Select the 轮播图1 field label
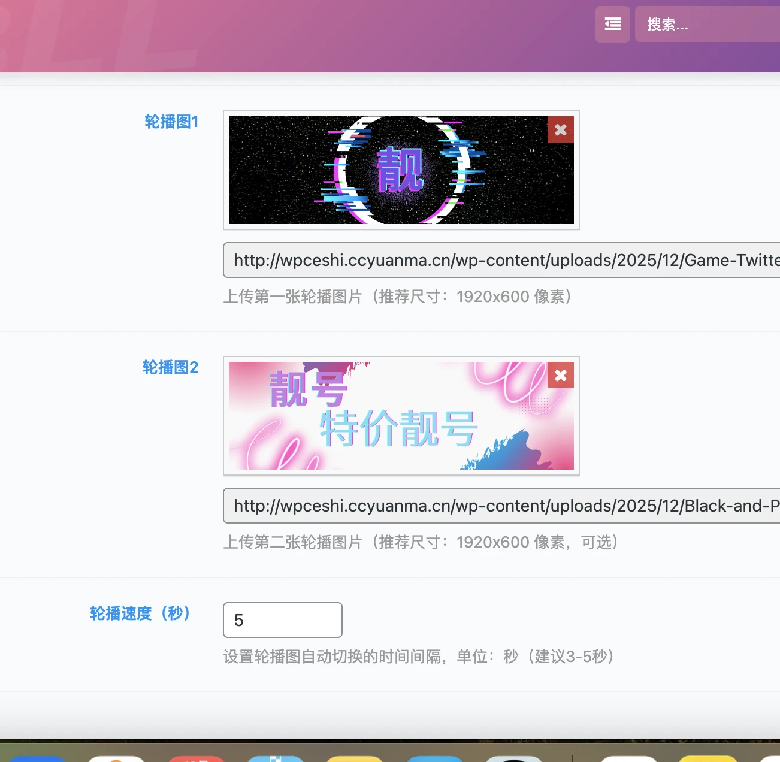 click(172, 122)
